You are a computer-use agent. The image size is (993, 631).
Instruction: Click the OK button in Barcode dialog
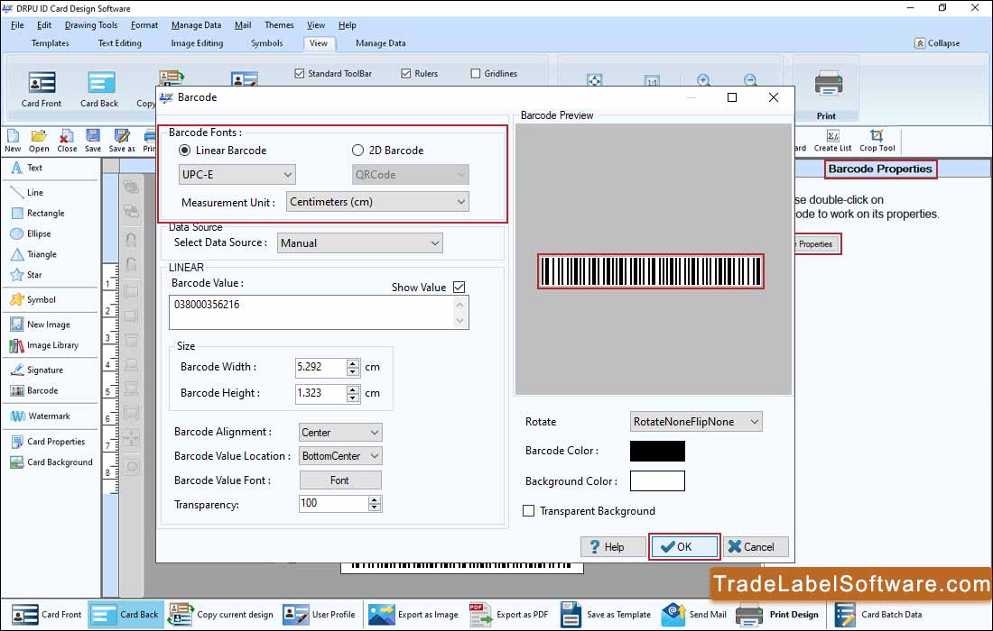684,547
